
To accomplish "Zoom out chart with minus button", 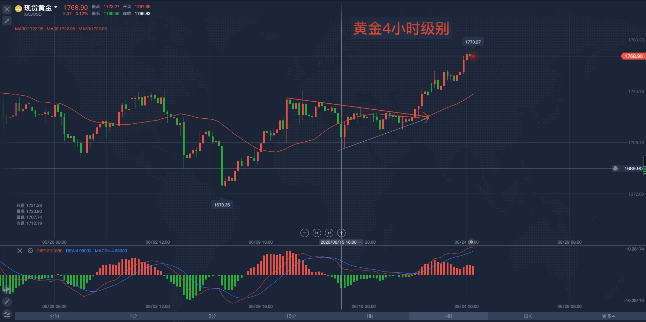I will (x=305, y=233).
